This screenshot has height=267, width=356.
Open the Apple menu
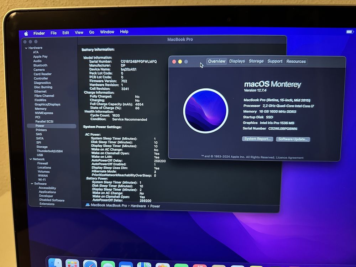26,34
